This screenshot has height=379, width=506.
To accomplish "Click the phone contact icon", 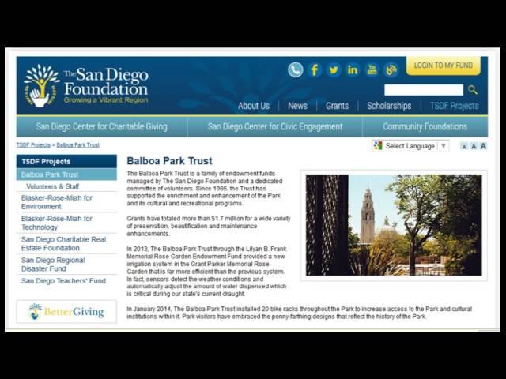I will (x=295, y=69).
